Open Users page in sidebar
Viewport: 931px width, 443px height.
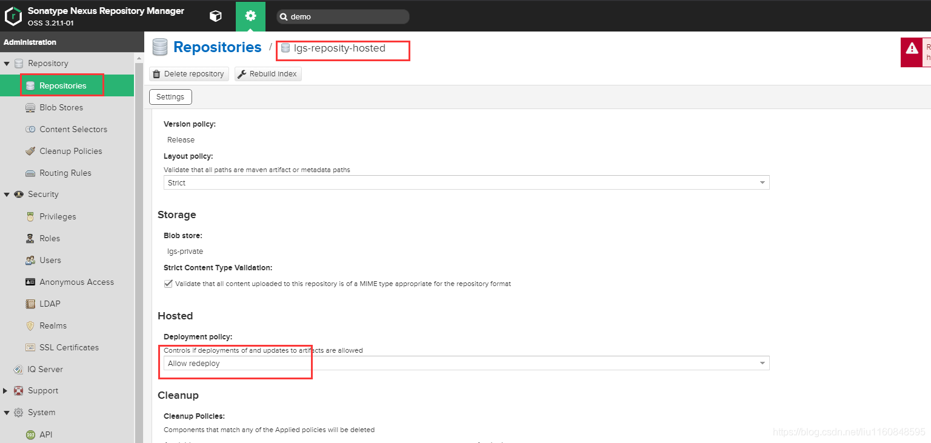50,260
